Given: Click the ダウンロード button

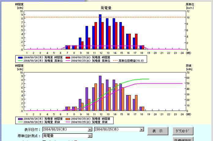Looking at the screenshot, I should click(183, 131).
